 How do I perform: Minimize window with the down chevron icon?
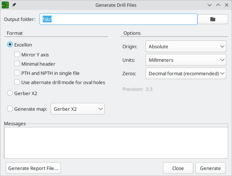210,5
